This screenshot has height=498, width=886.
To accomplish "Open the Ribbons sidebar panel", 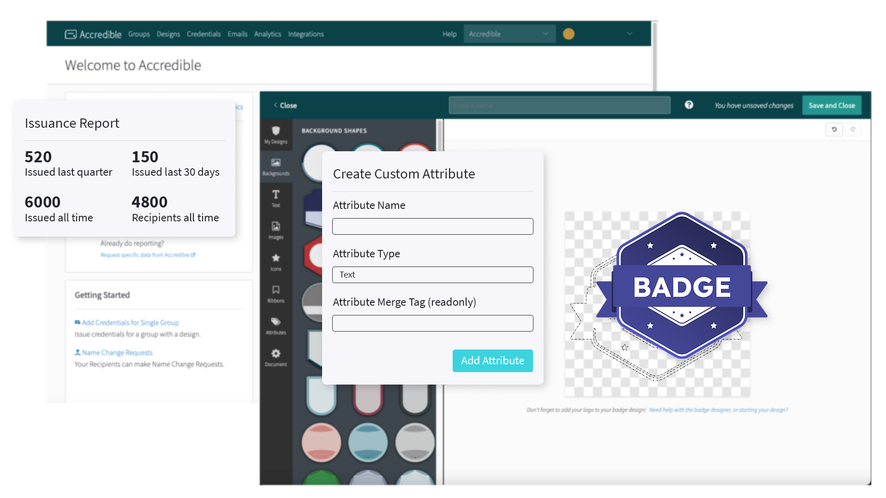I will (275, 294).
